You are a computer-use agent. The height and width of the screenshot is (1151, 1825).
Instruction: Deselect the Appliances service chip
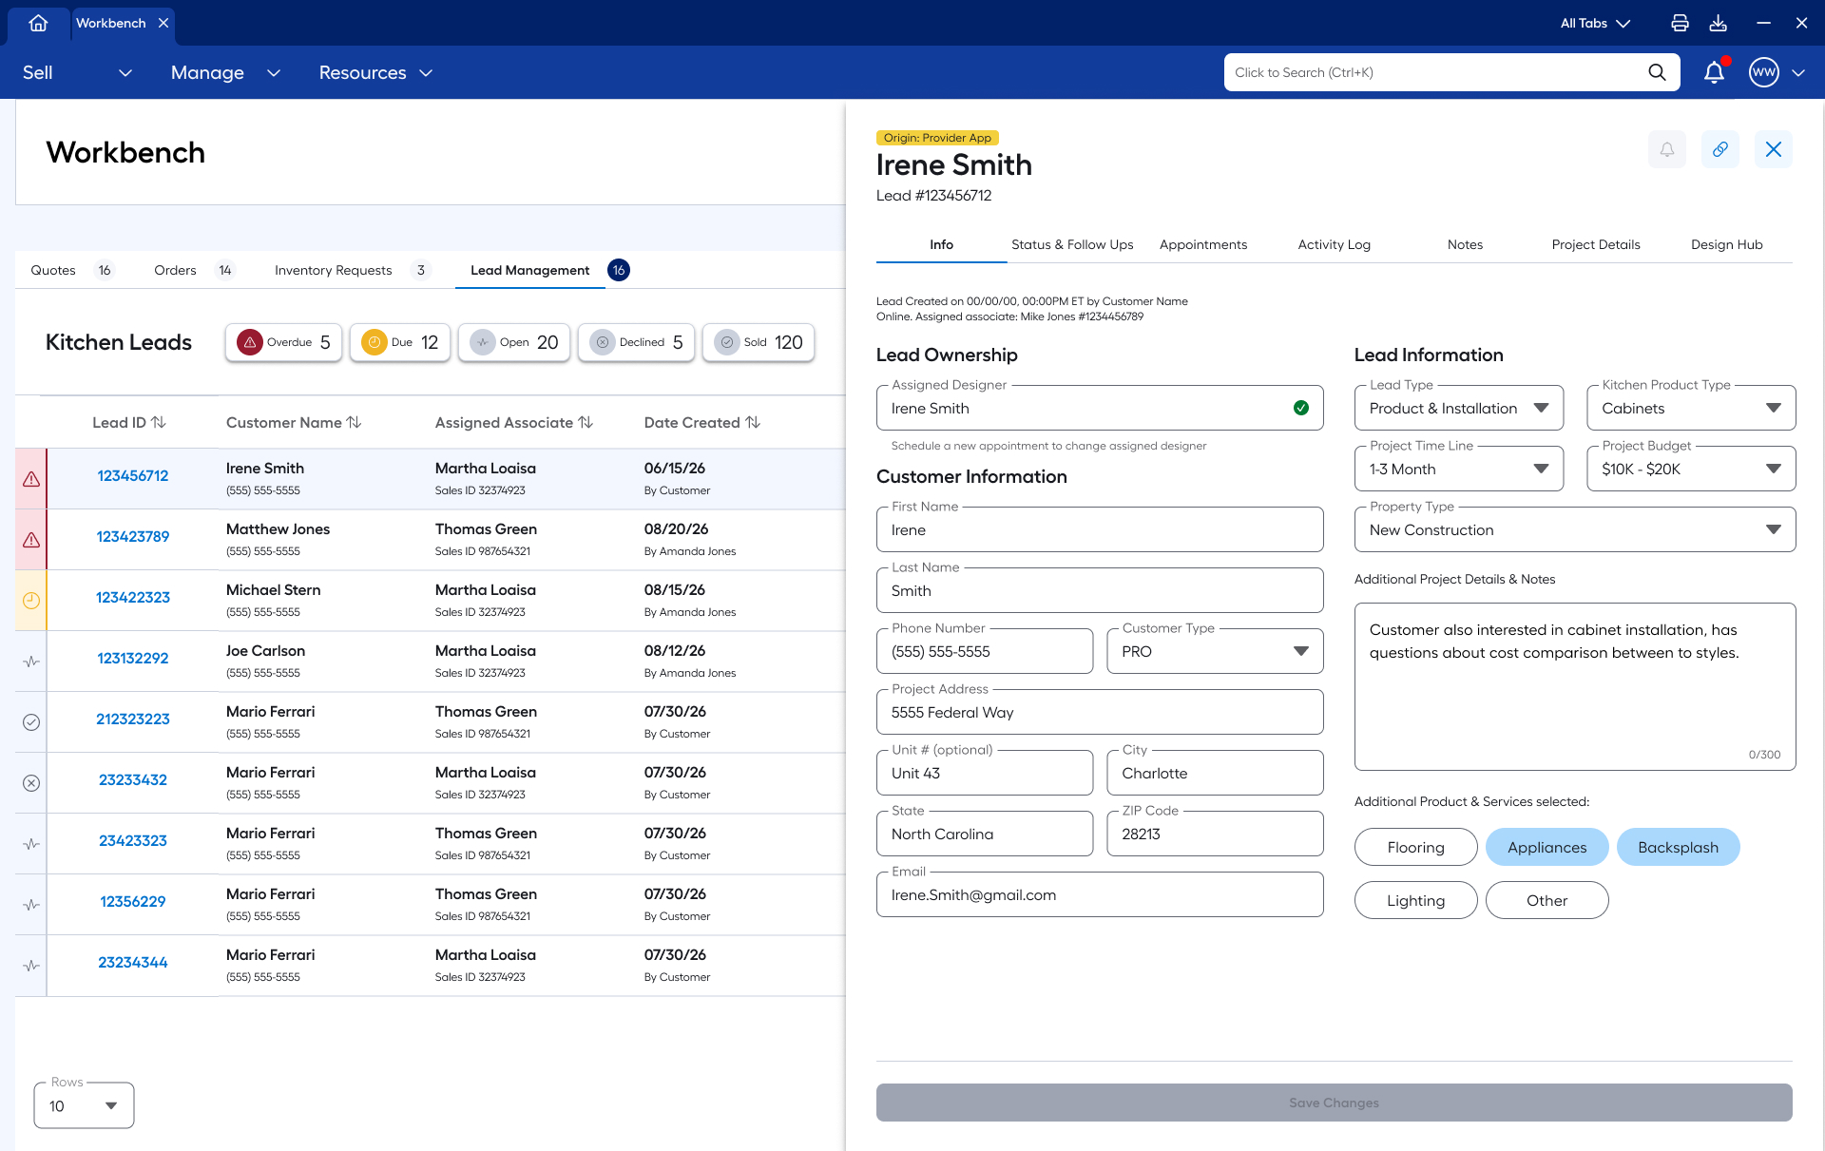point(1547,847)
